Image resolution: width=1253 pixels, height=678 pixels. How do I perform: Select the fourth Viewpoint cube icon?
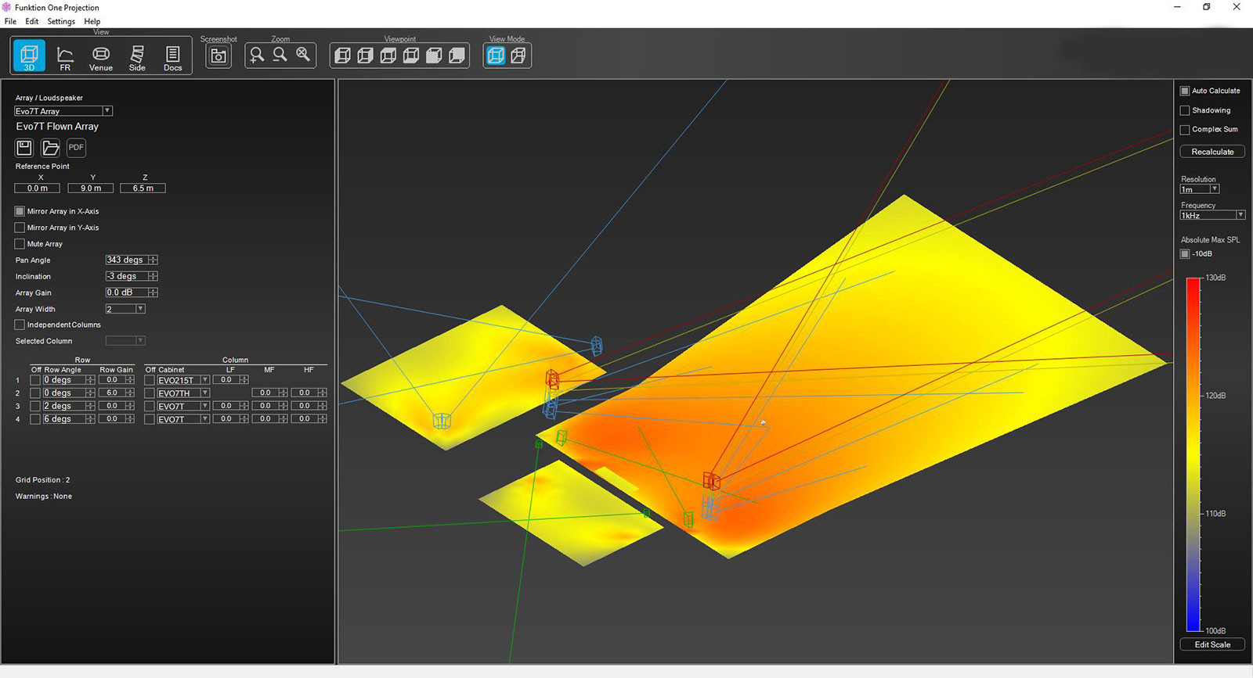tap(411, 56)
